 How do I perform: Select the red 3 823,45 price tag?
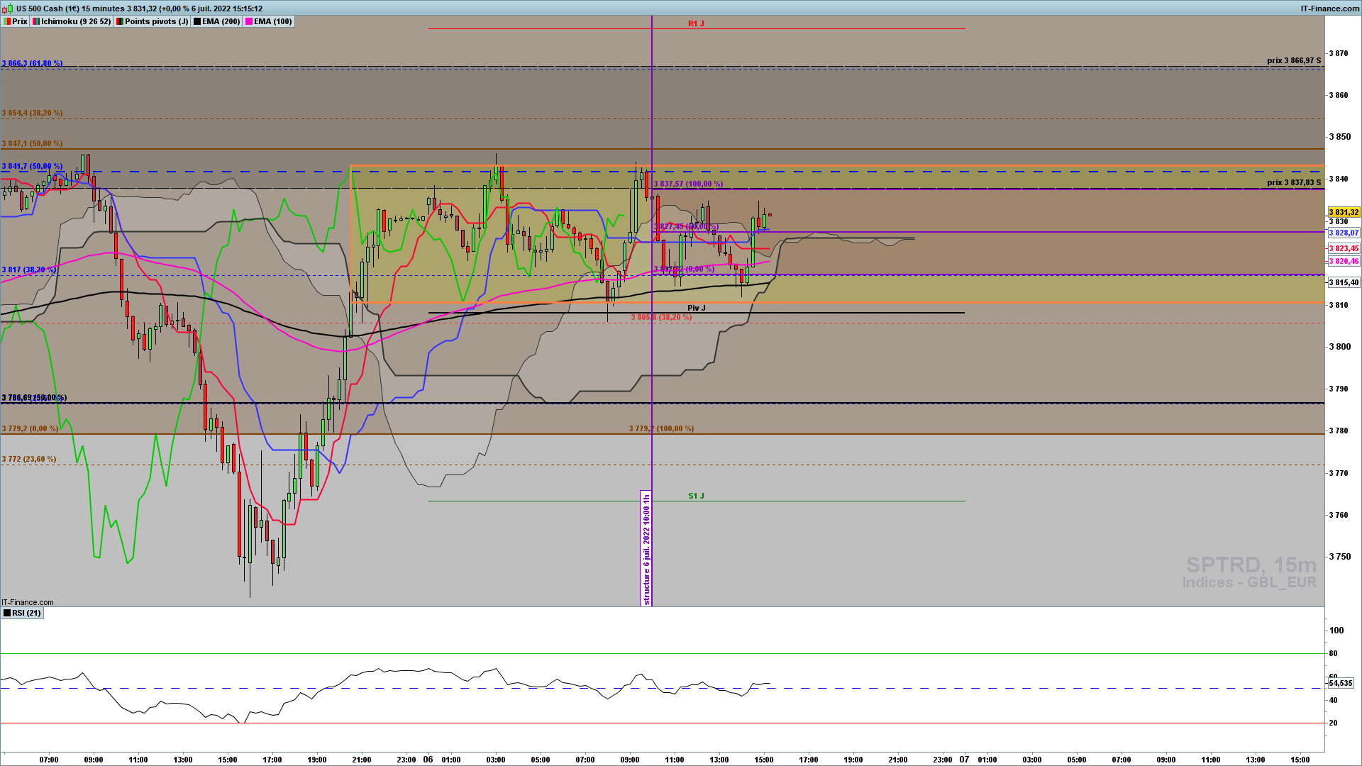coord(1343,248)
